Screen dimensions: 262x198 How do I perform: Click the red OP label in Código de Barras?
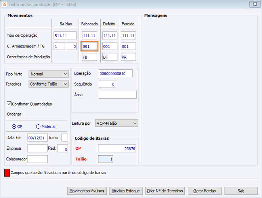tap(78, 148)
